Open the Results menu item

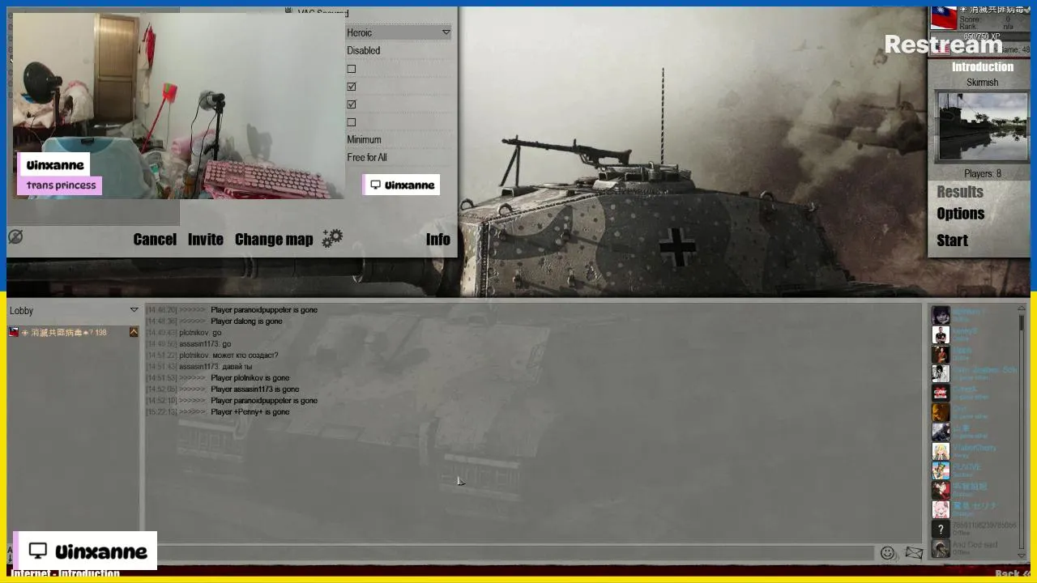960,192
